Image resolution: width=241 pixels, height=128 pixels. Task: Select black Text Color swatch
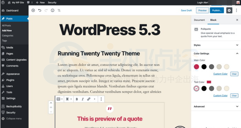point(204,88)
